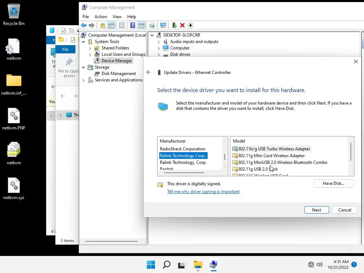
Task: Expand the Shared Folders tree node
Action: click(x=90, y=48)
